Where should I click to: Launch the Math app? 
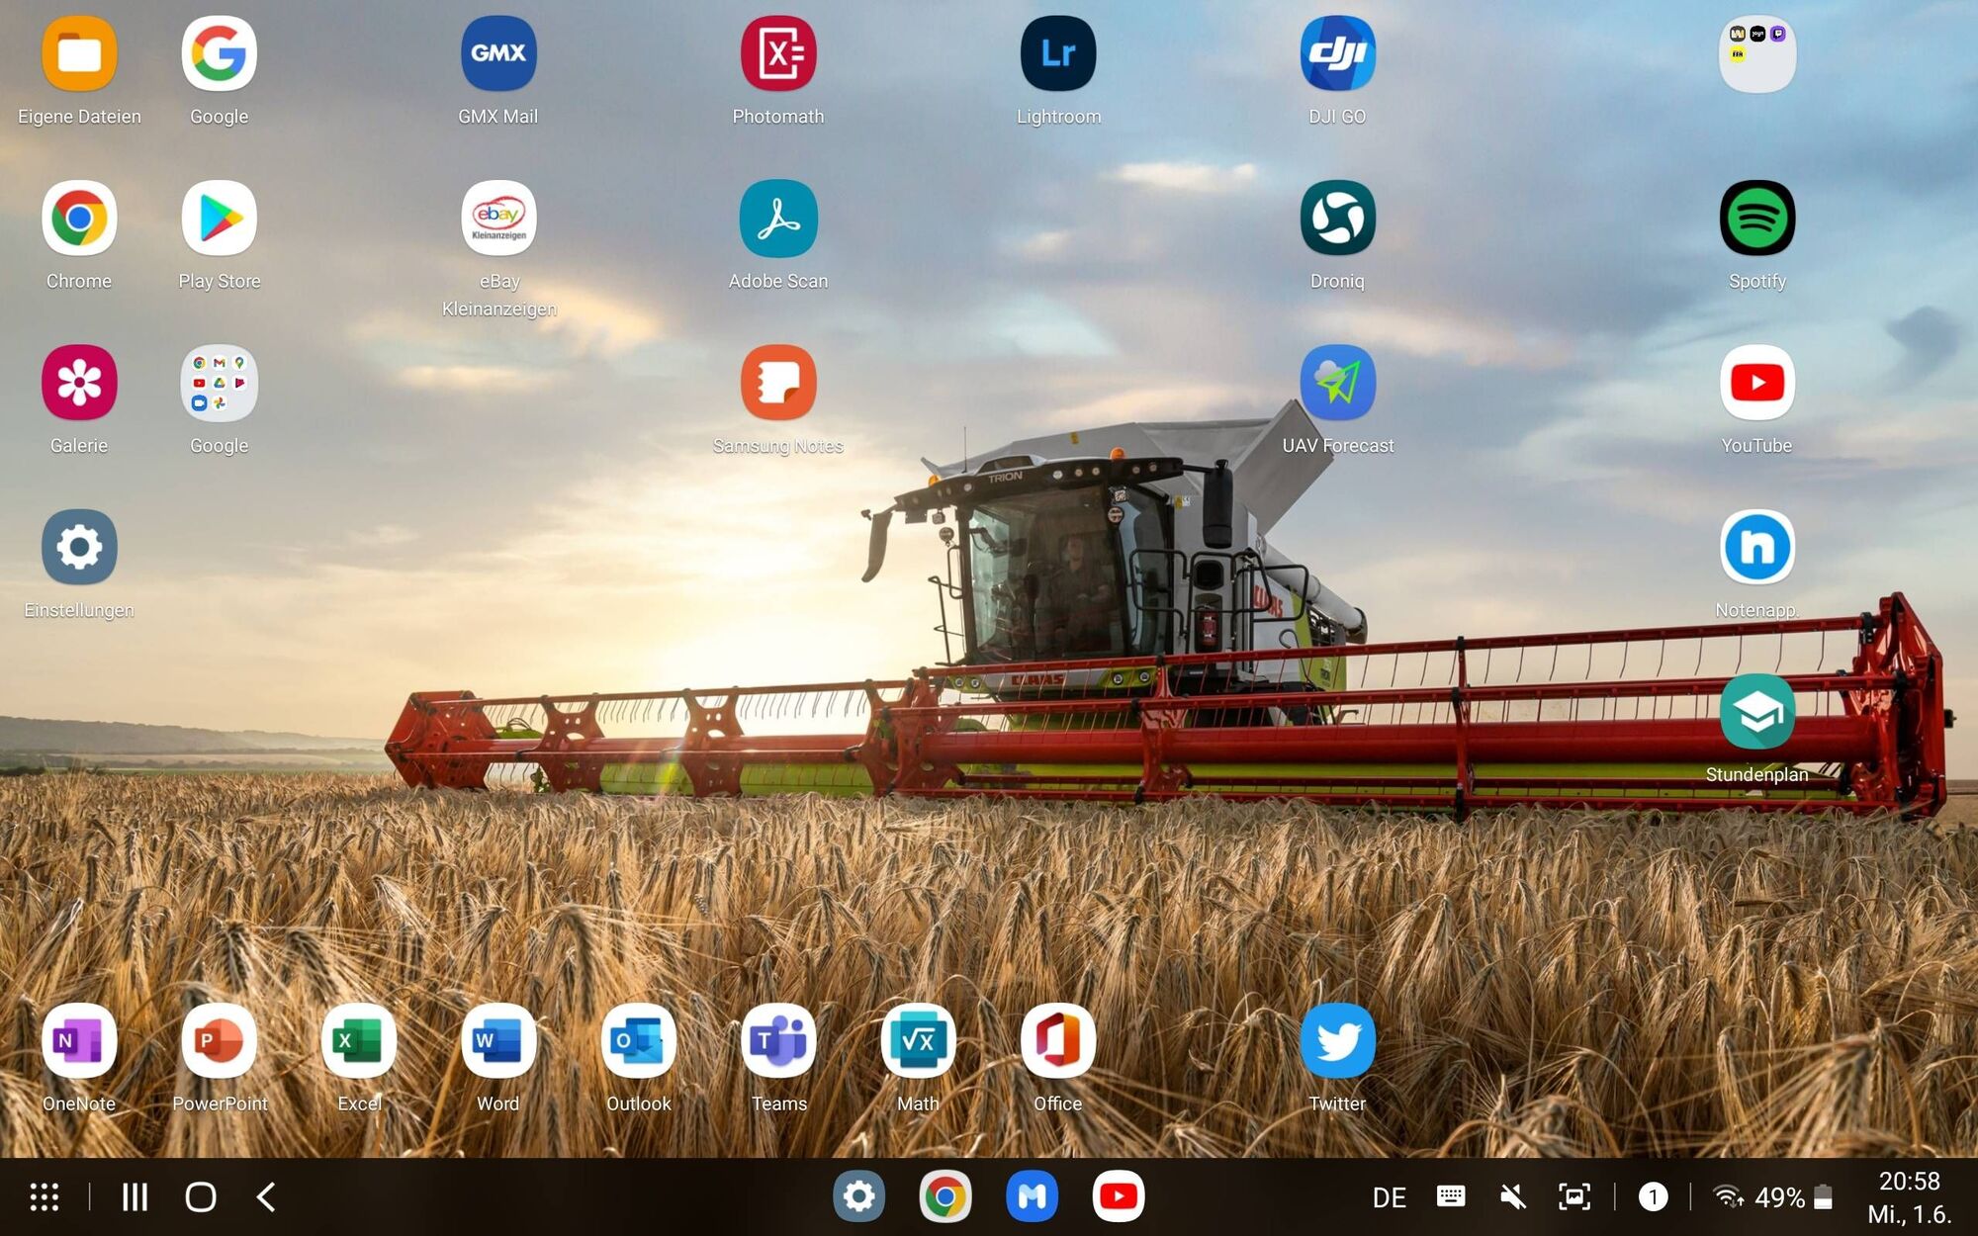919,1041
